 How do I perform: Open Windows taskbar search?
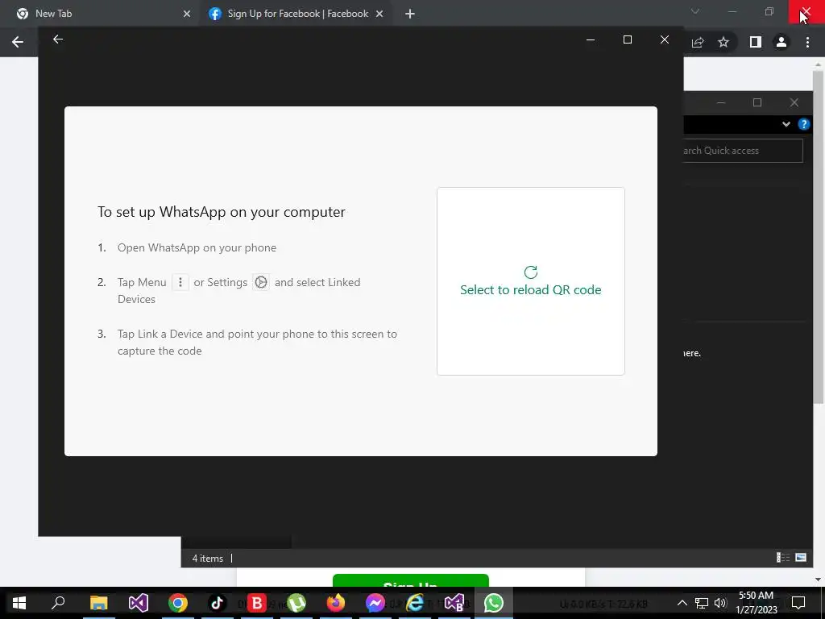point(58,603)
